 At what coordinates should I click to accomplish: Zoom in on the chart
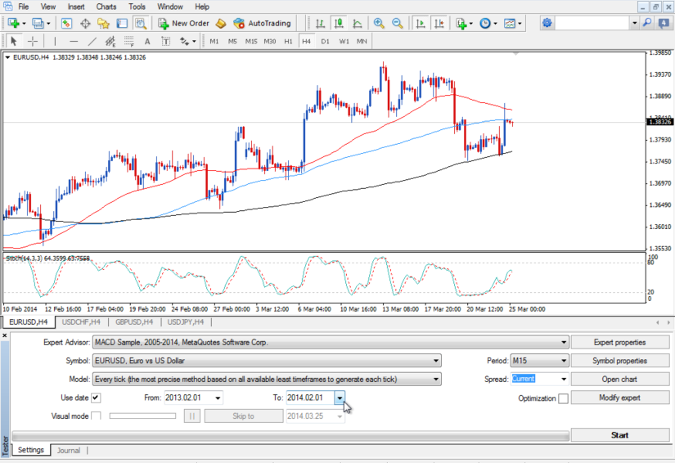(379, 23)
